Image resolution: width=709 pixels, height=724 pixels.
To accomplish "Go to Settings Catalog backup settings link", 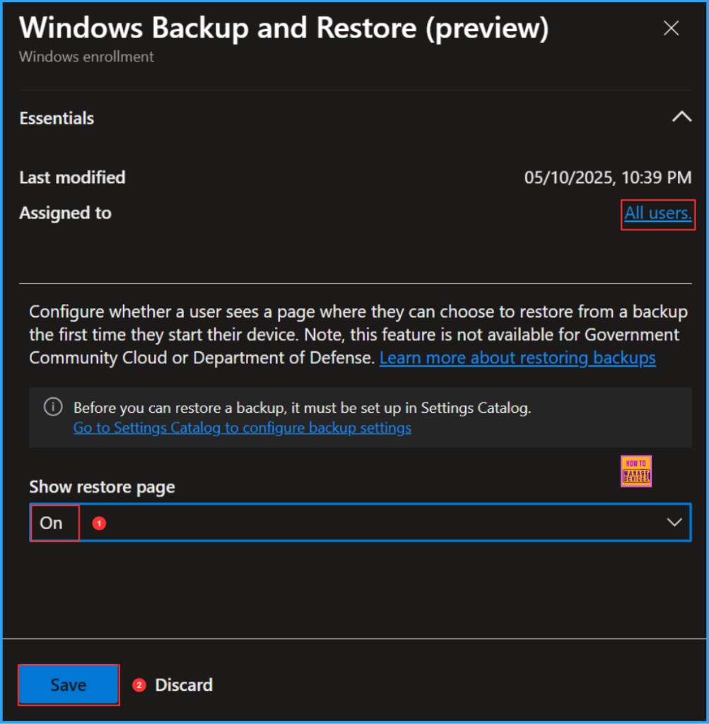I will (242, 428).
